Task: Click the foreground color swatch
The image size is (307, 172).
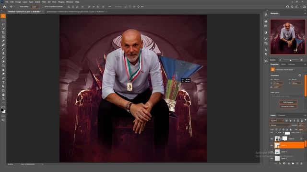Action: click(2, 110)
